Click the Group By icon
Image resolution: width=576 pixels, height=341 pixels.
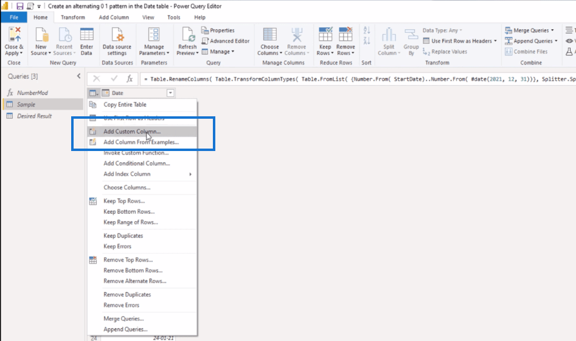411,35
